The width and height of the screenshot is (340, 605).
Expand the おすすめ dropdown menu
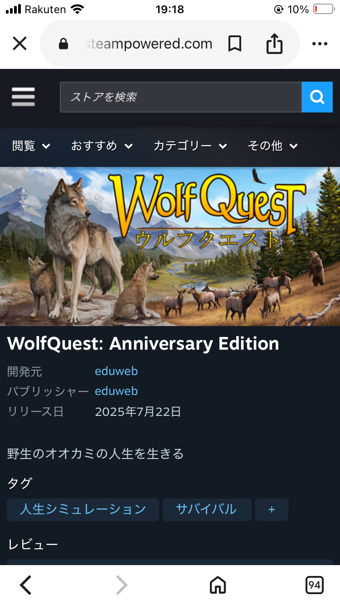pyautogui.click(x=102, y=146)
